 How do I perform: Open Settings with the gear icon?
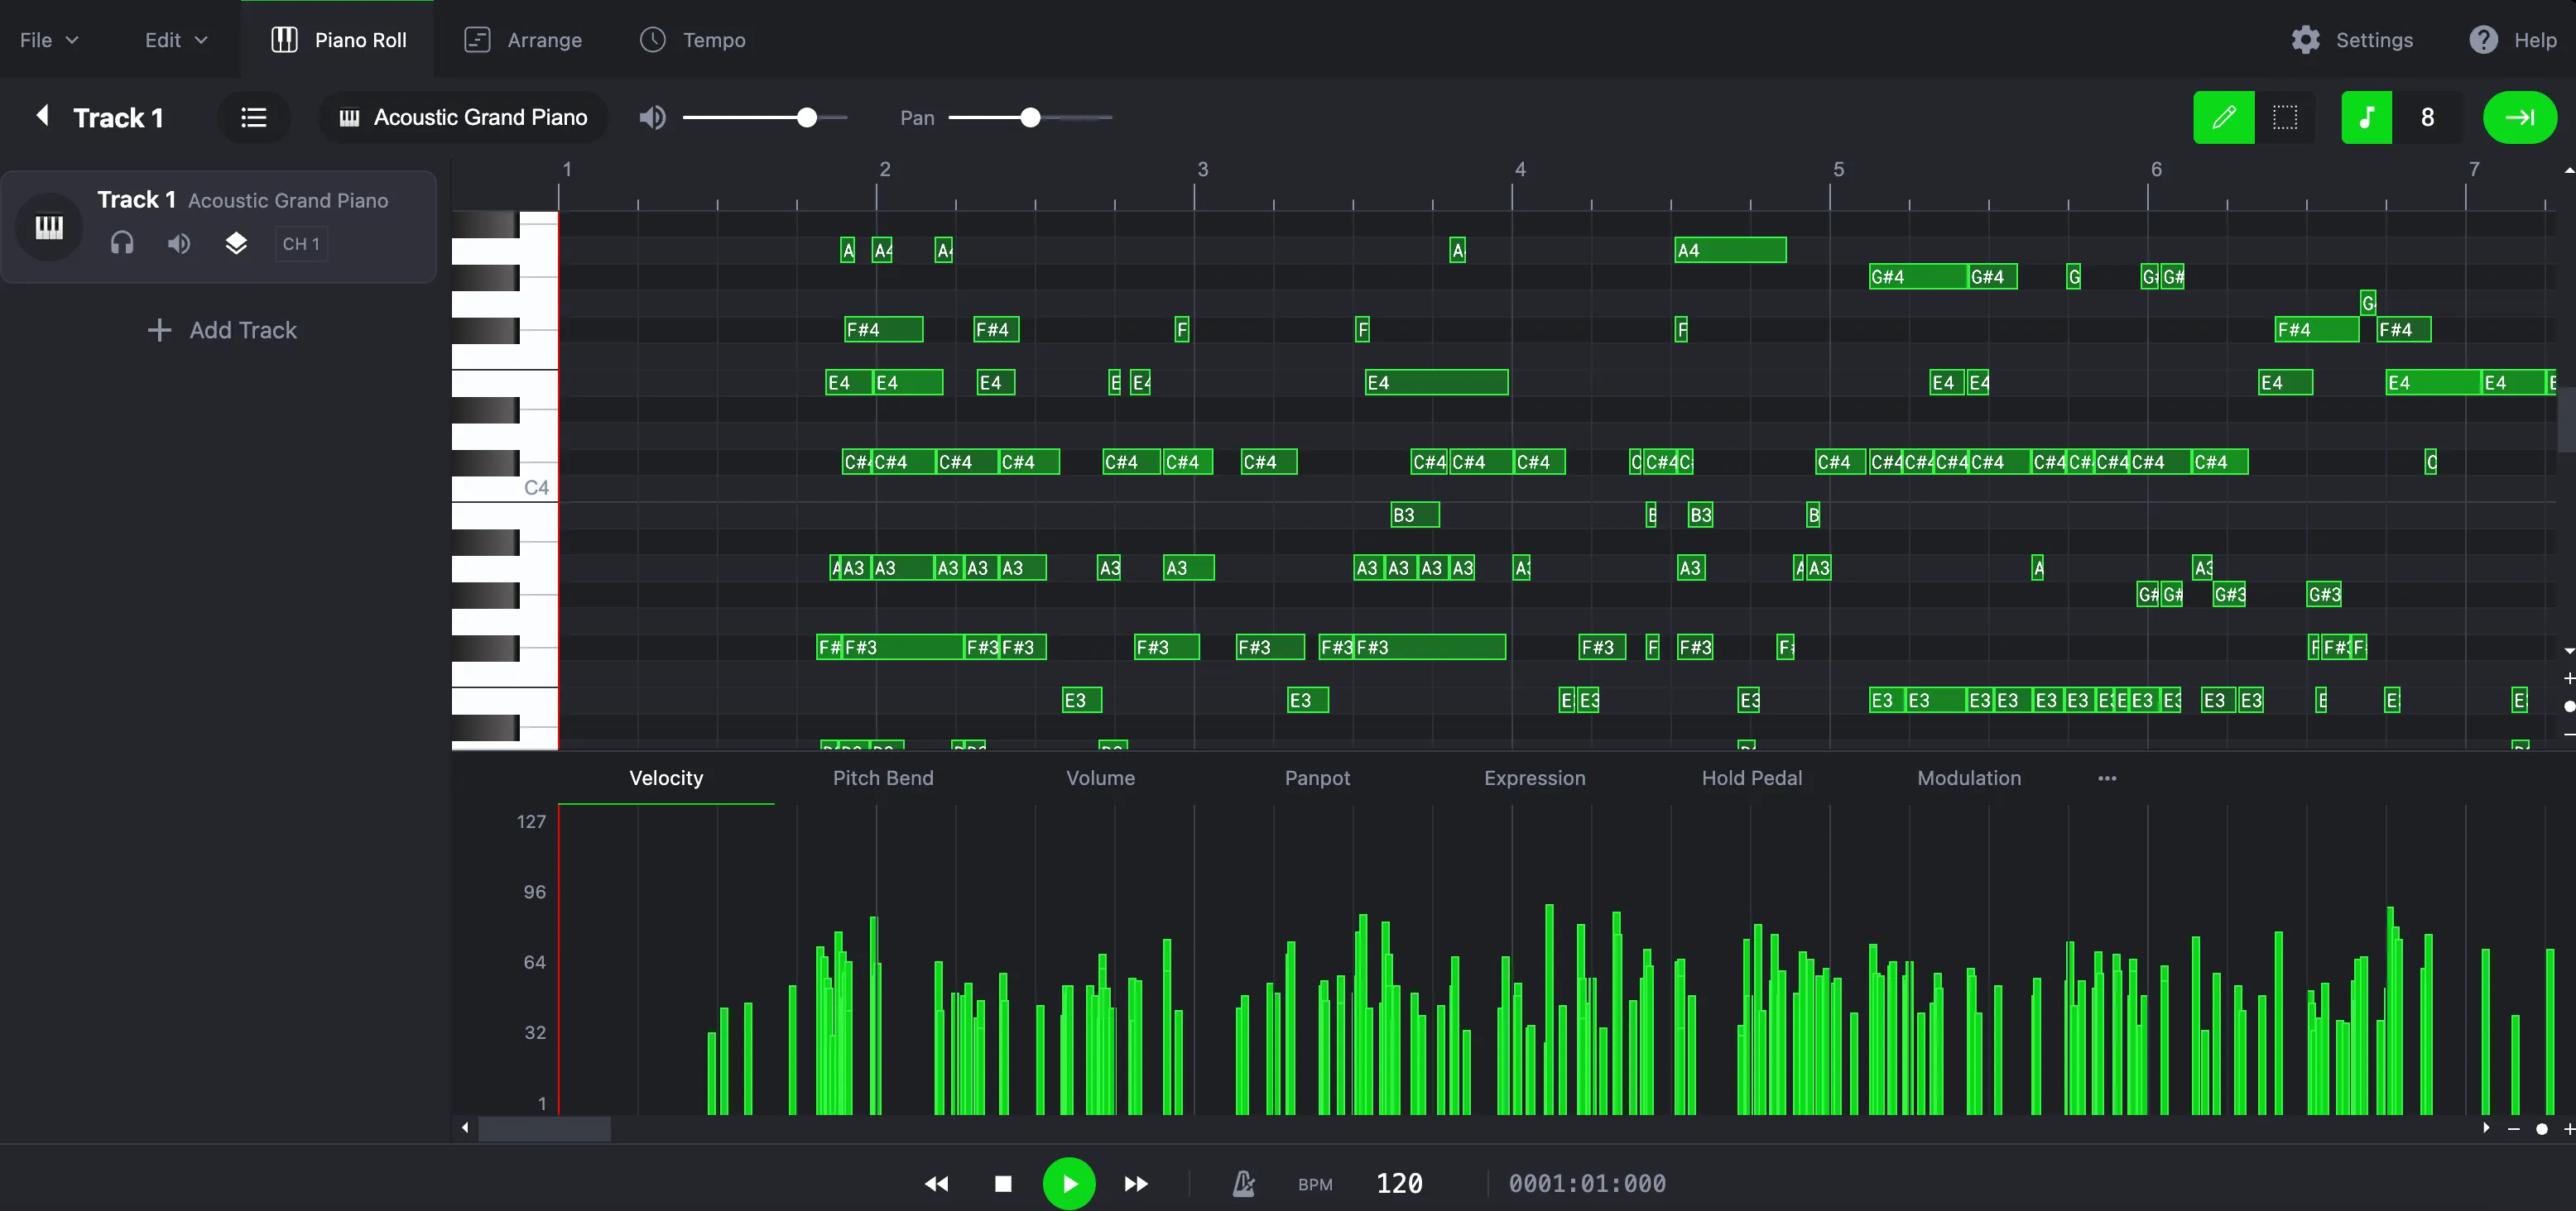tap(2352, 40)
